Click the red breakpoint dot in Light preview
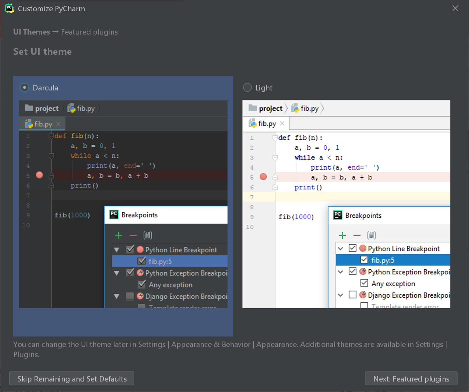Image resolution: width=469 pixels, height=392 pixels. pos(263,177)
